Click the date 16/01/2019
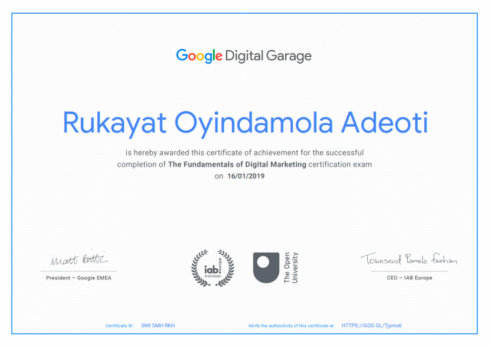490x347 pixels. [x=246, y=176]
